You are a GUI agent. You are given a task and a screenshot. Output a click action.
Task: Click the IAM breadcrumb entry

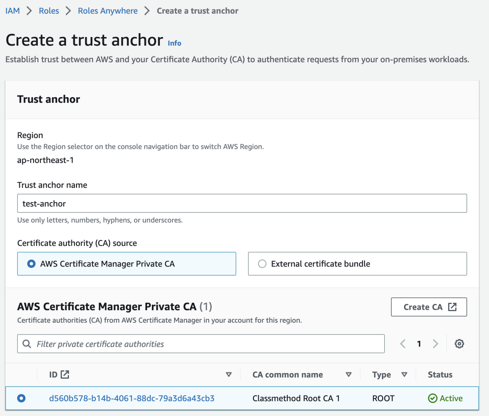coord(12,11)
